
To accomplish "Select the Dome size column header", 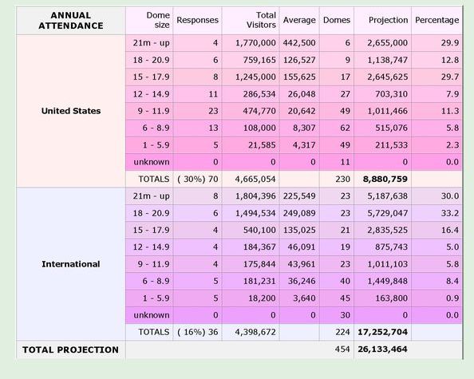I will pyautogui.click(x=149, y=21).
